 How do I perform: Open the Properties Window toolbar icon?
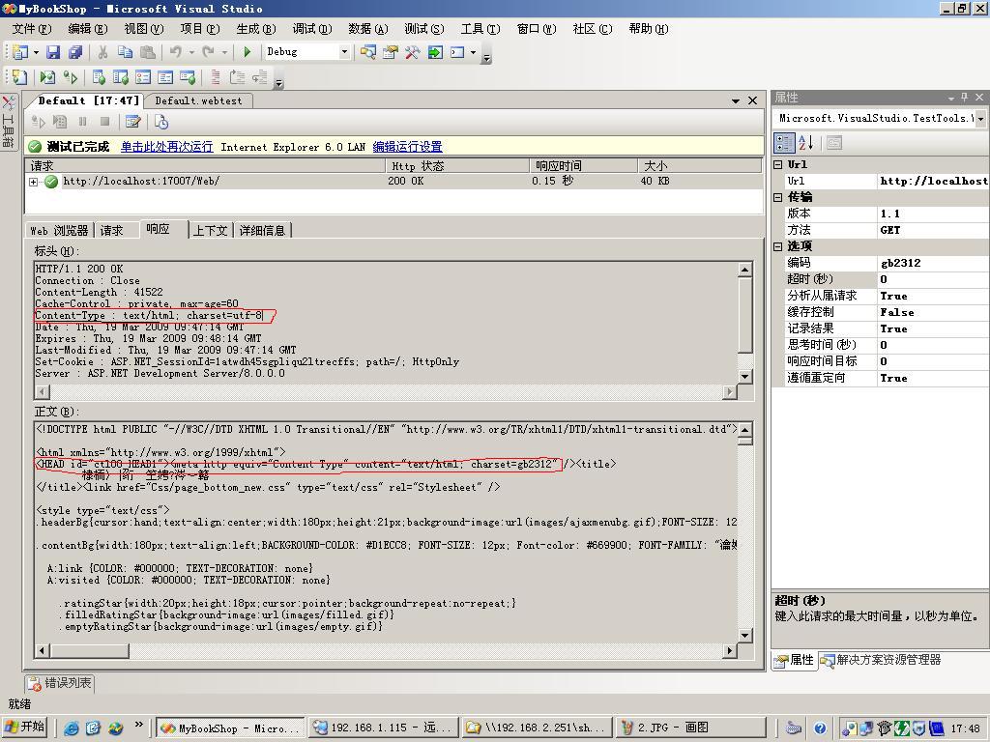click(391, 52)
